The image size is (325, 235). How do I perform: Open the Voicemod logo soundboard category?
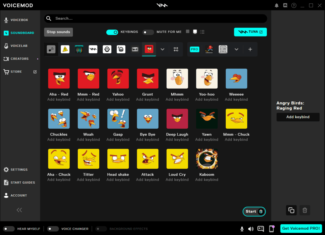coord(93,49)
